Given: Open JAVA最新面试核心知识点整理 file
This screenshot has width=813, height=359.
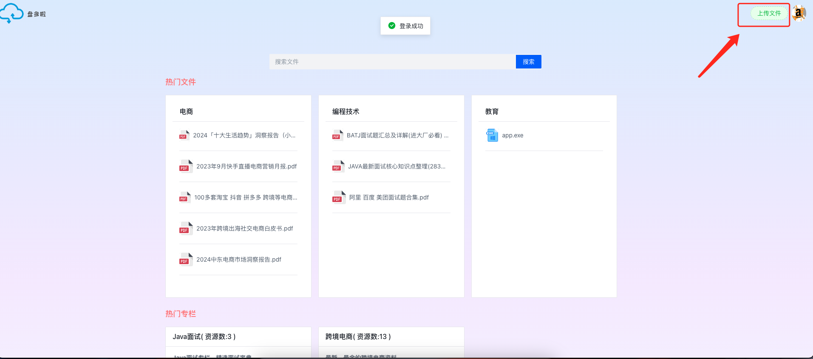Looking at the screenshot, I should [397, 166].
